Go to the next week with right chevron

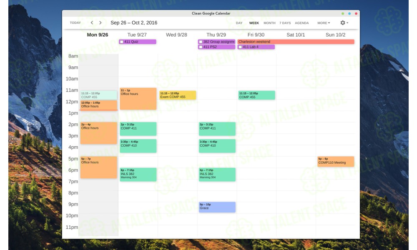coord(100,23)
